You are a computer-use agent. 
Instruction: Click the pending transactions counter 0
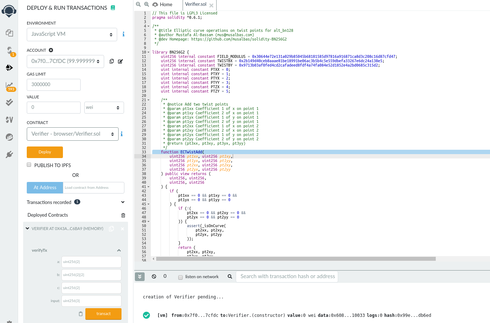click(165, 276)
